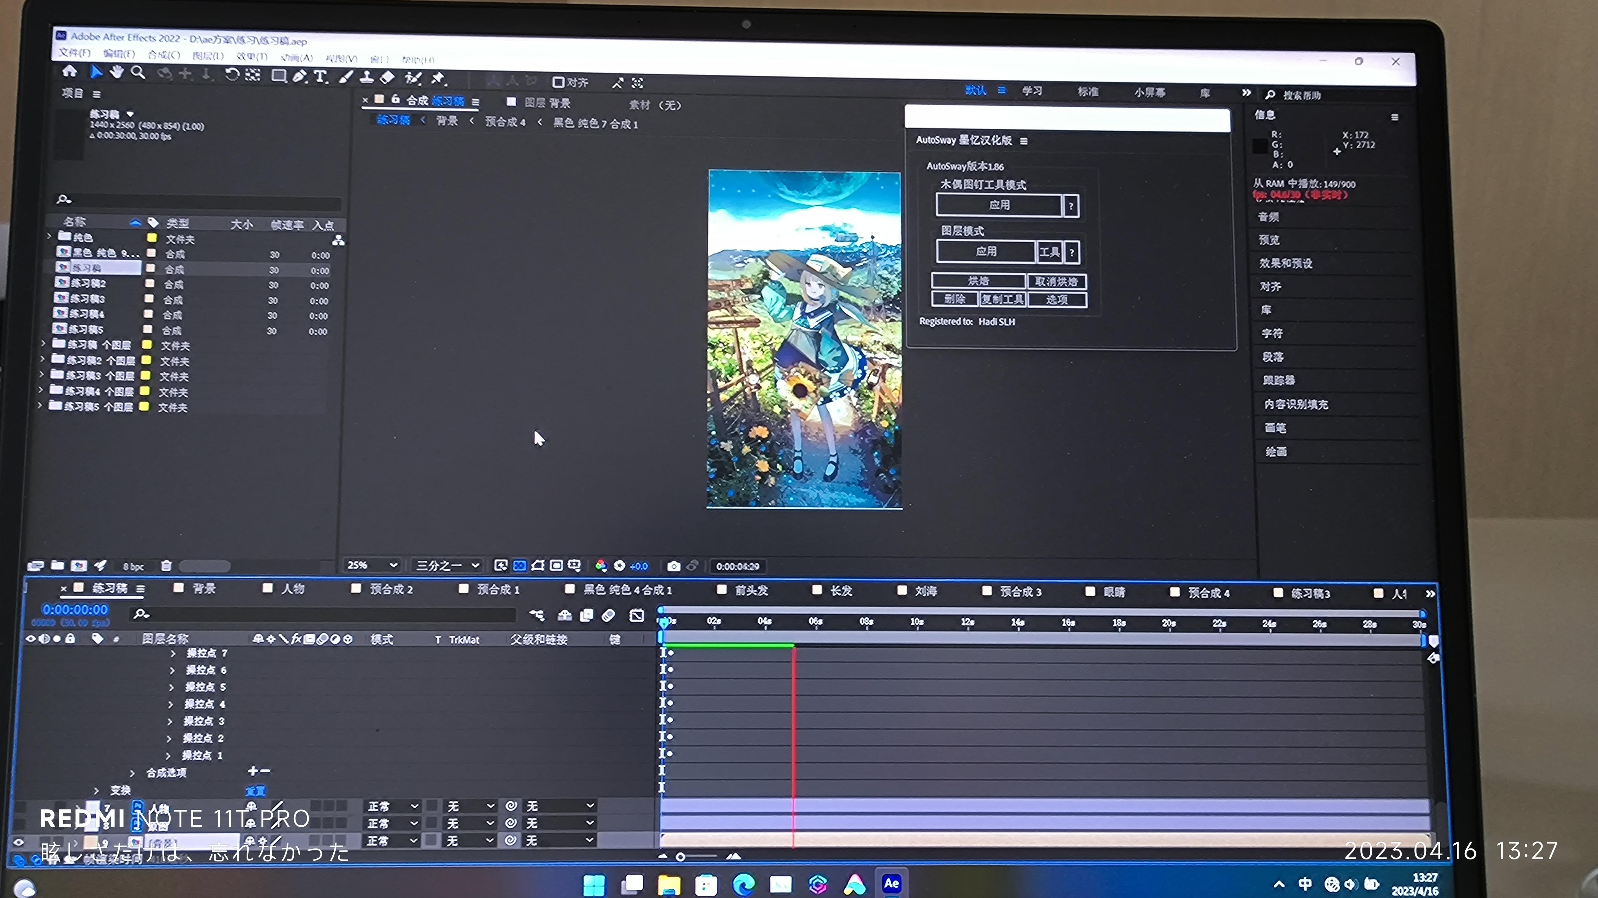The height and width of the screenshot is (898, 1598).
Task: Toggle the transparency grid in viewer
Action: pyautogui.click(x=520, y=565)
